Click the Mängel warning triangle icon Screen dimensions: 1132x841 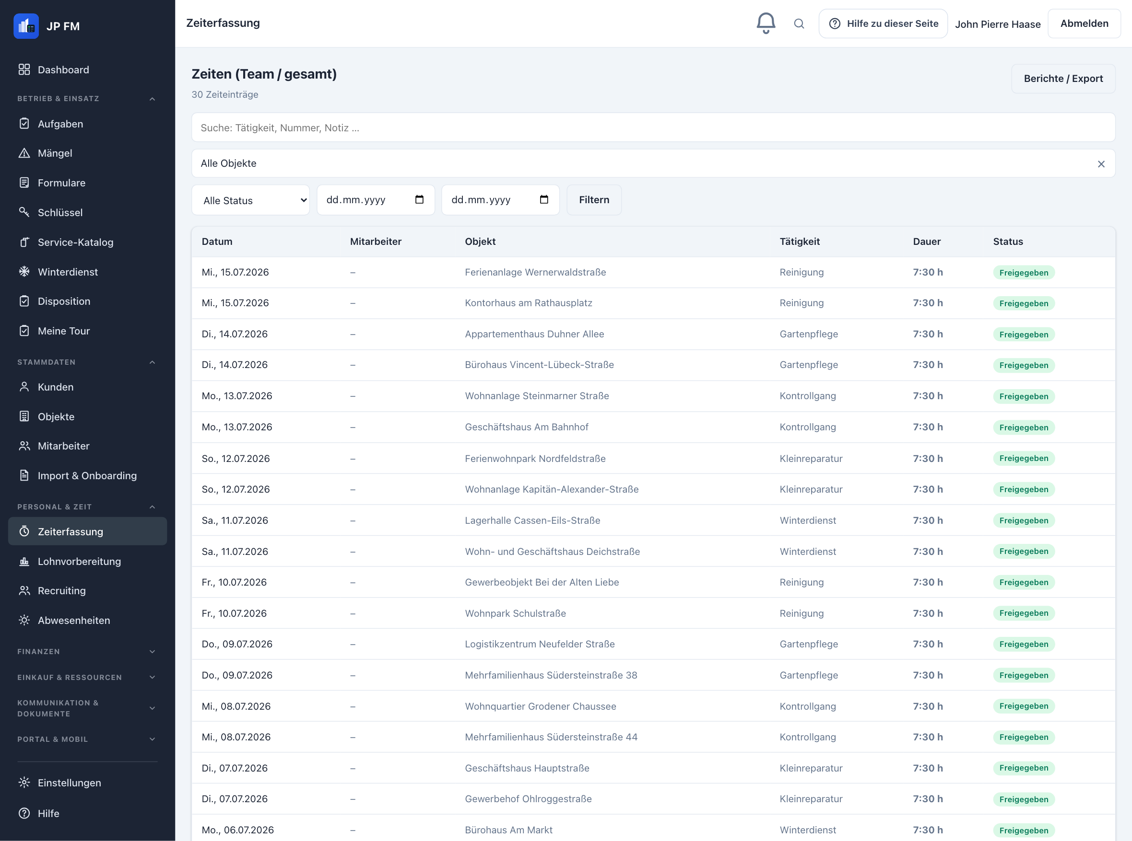[24, 153]
